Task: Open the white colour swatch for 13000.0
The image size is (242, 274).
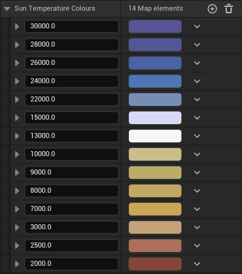Action: coord(155,136)
